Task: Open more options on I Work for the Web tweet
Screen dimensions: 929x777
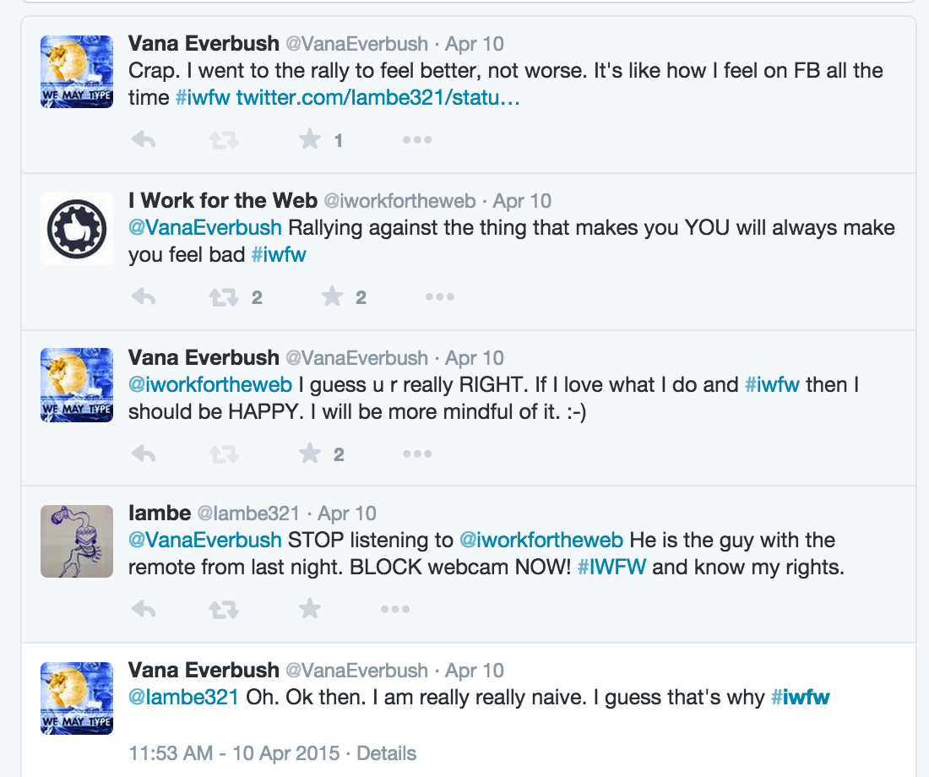Action: [439, 296]
